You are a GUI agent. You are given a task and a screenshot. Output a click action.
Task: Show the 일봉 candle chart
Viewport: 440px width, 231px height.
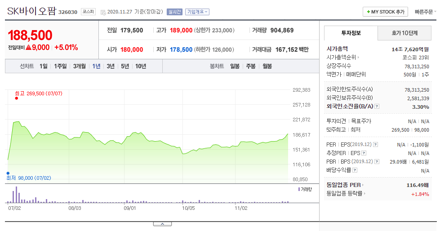click(x=235, y=66)
